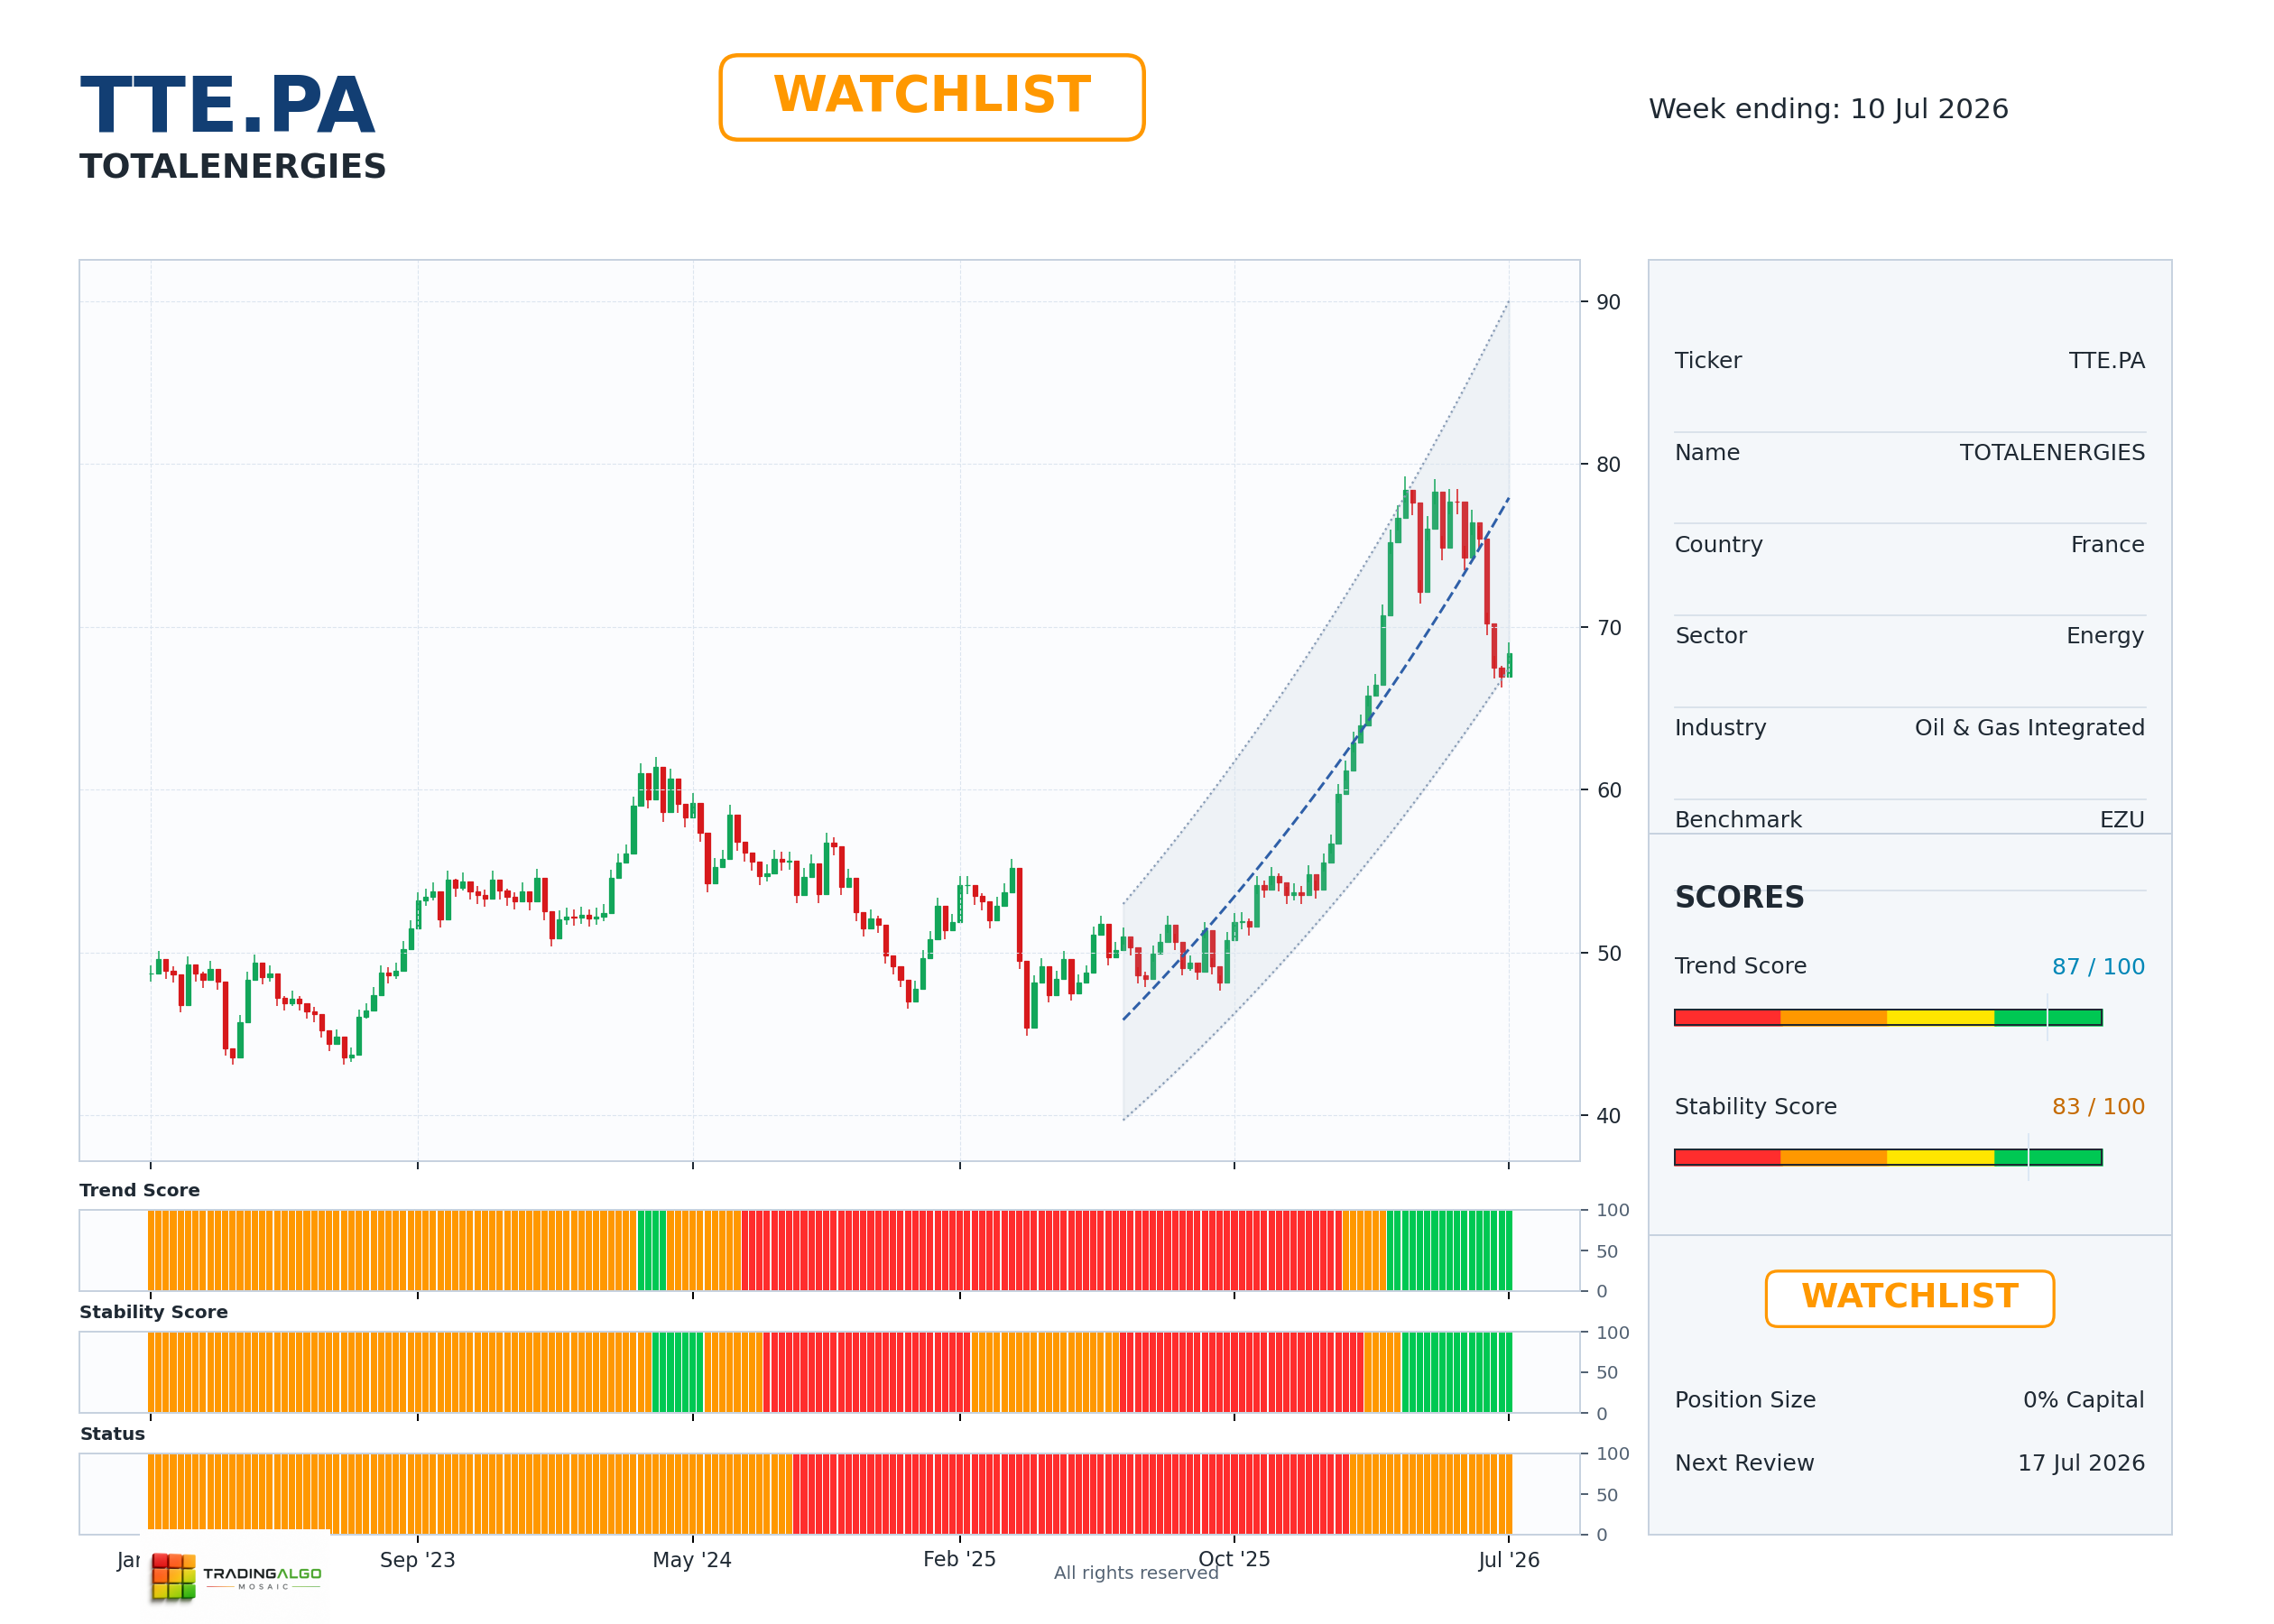Click the Next Review date 17 Jul 2026
Viewport: 2274px width, 1624px height.
pyautogui.click(x=2081, y=1463)
